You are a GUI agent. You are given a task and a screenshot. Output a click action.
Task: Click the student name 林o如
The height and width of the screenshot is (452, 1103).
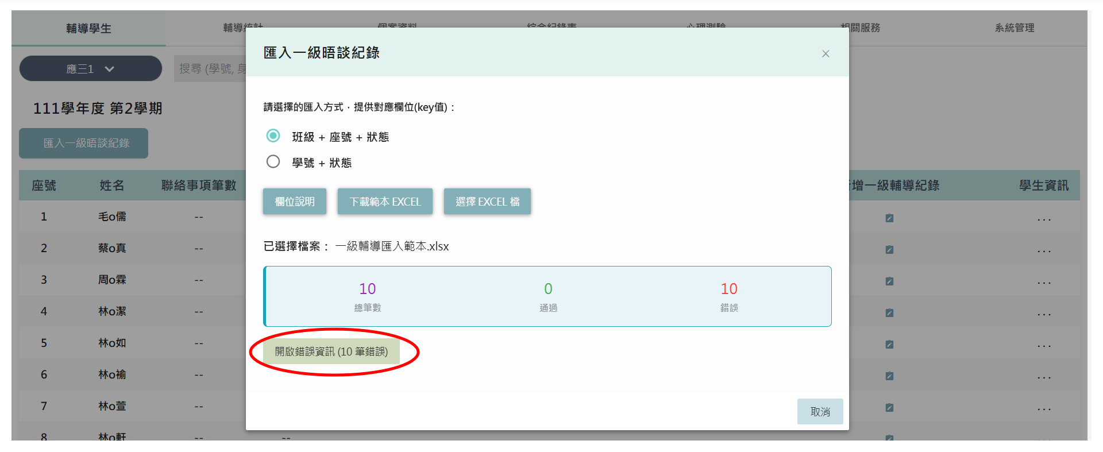click(112, 343)
